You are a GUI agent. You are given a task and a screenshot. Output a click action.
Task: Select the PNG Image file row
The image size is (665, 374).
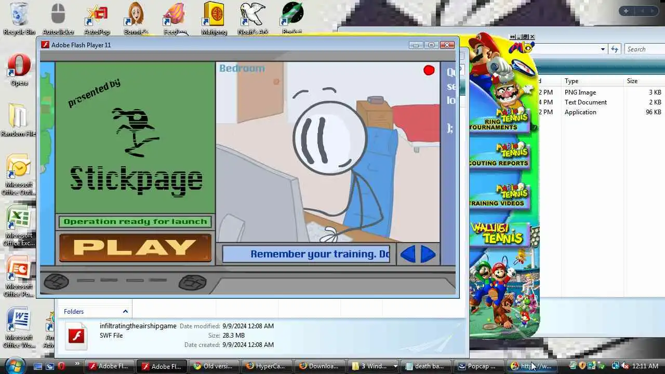click(602, 92)
